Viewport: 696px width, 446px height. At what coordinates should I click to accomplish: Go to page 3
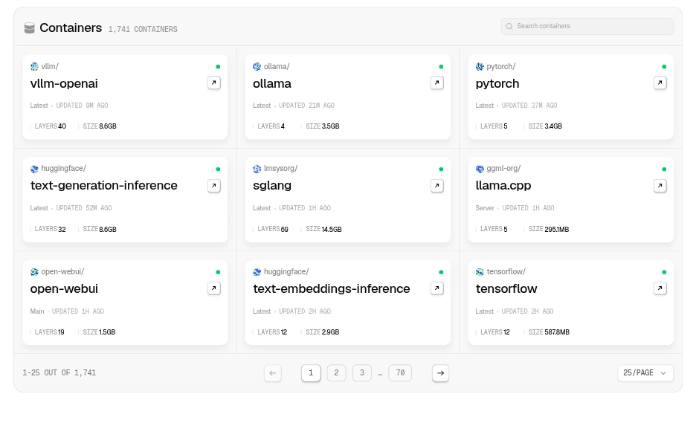click(362, 372)
